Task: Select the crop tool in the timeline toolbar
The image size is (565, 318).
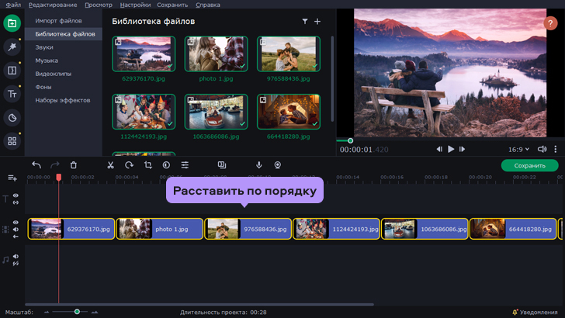Action: point(147,165)
